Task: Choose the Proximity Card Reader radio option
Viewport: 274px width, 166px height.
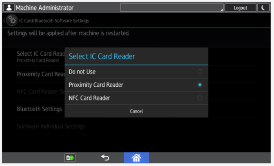Action: click(x=200, y=85)
